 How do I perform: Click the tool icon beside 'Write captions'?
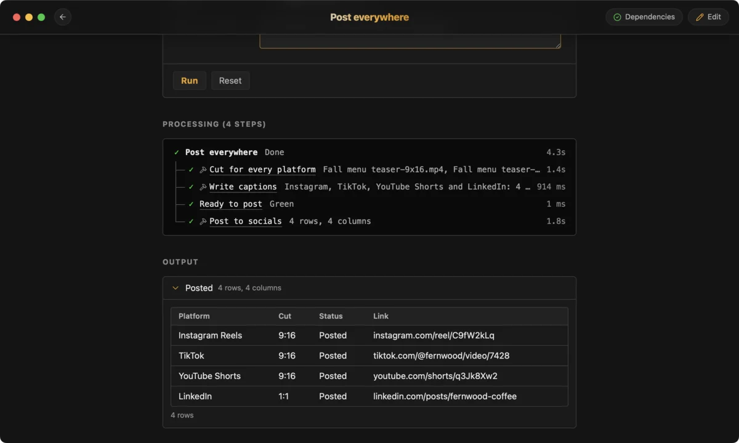203,187
